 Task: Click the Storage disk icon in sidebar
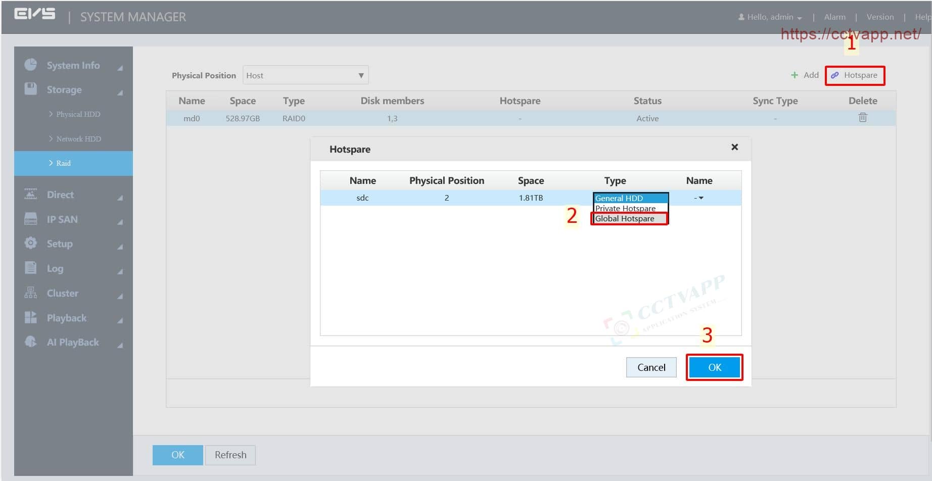point(31,89)
